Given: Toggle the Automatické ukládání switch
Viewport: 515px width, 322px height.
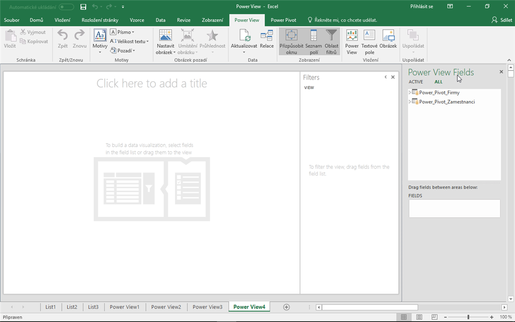Looking at the screenshot, I should [66, 7].
